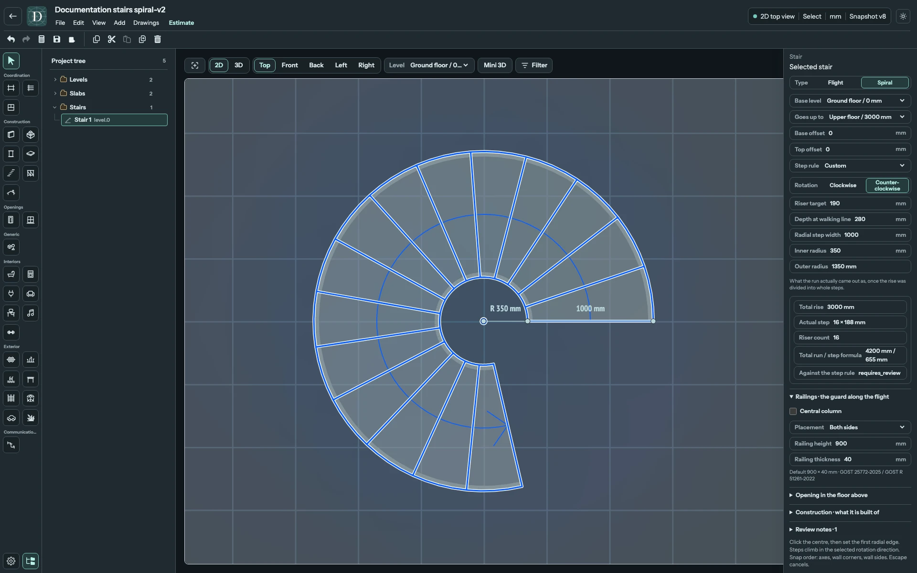Collapse the Stairs folder in the project tree
The width and height of the screenshot is (917, 573).
(x=55, y=107)
